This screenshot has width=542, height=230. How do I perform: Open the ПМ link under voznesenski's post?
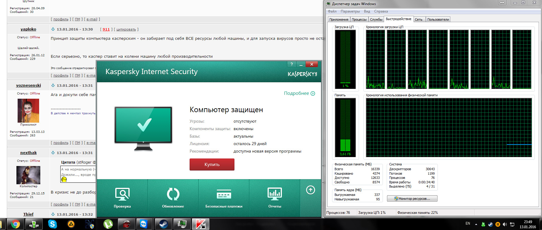pos(77,143)
